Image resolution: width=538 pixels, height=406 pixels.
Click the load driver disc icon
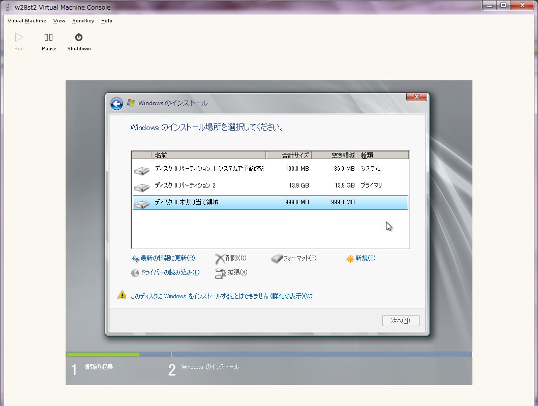tap(135, 273)
